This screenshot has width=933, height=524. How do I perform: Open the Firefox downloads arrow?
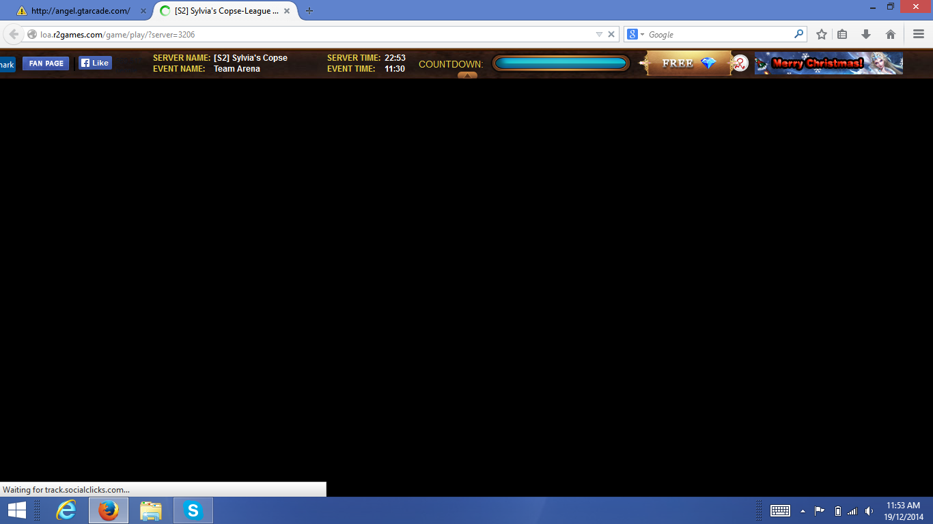coord(866,34)
